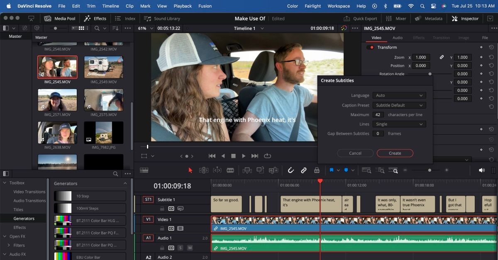Image resolution: width=498 pixels, height=260 pixels.
Task: Open the Fusion menu
Action: coord(205,6)
